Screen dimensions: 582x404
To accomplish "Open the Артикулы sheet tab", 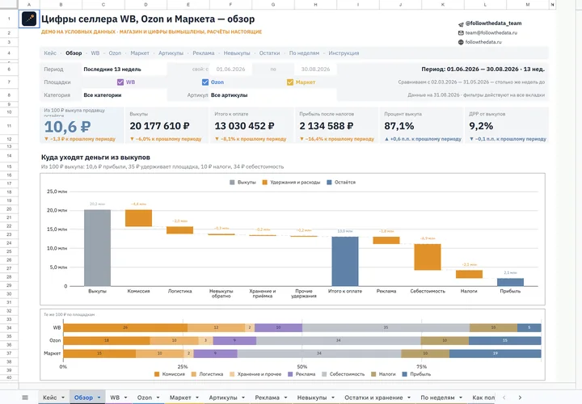I will click(x=223, y=398).
